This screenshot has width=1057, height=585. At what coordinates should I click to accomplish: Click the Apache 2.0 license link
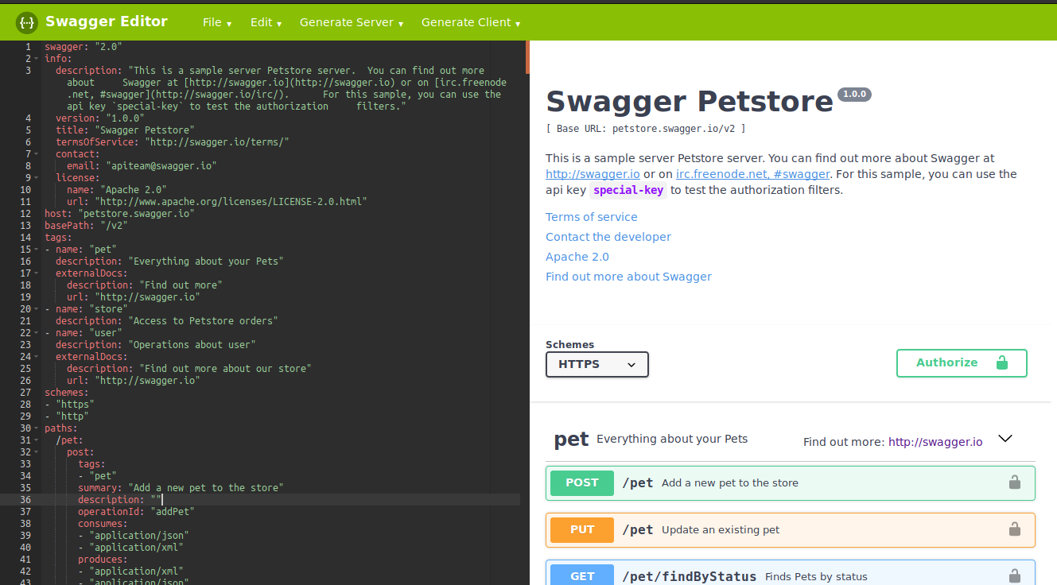coord(577,256)
